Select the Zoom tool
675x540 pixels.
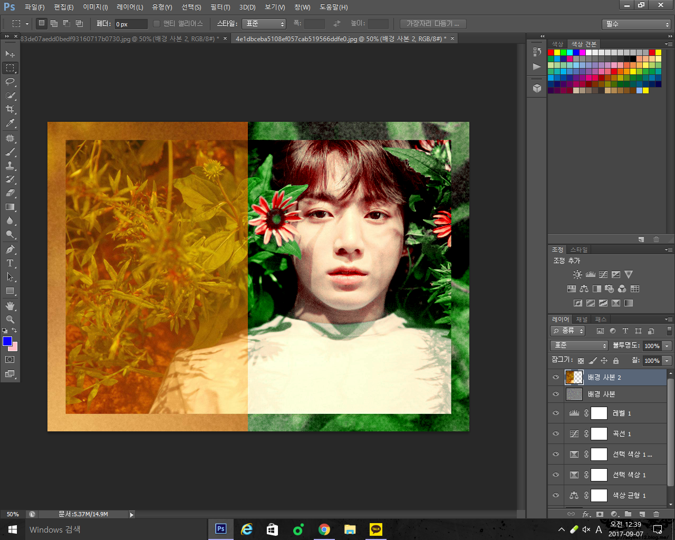tap(10, 320)
